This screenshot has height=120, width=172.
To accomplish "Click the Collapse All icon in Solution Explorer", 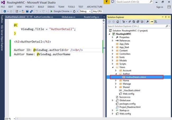I will pyautogui.click(x=138, y=22).
